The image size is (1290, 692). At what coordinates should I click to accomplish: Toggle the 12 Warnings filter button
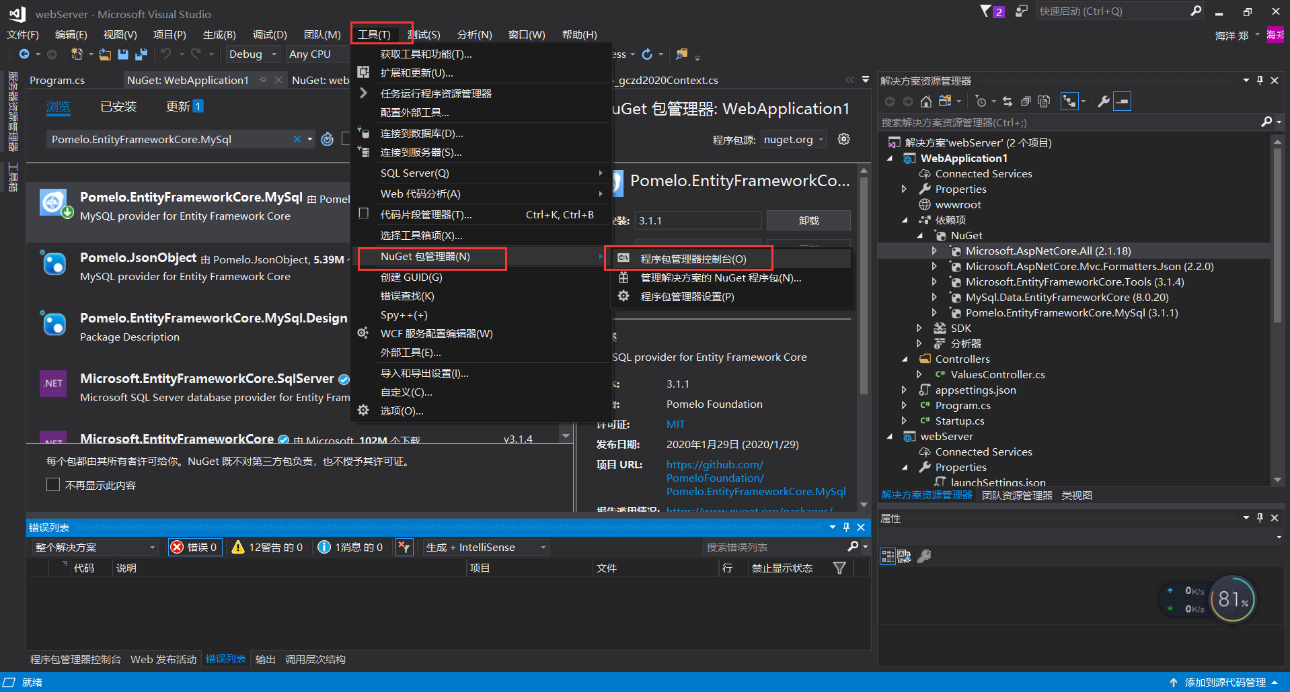268,548
